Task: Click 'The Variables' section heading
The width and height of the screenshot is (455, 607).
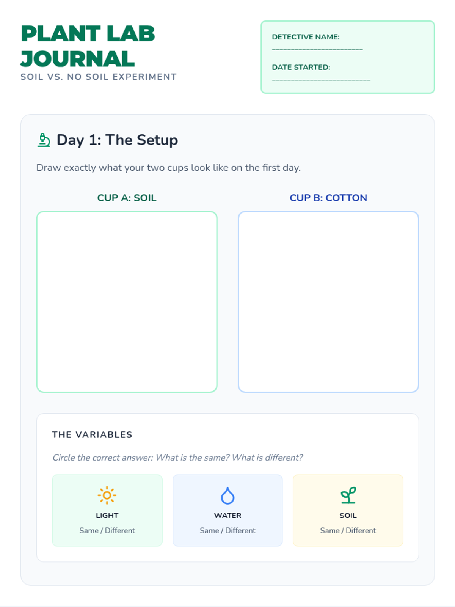Action: [x=92, y=435]
